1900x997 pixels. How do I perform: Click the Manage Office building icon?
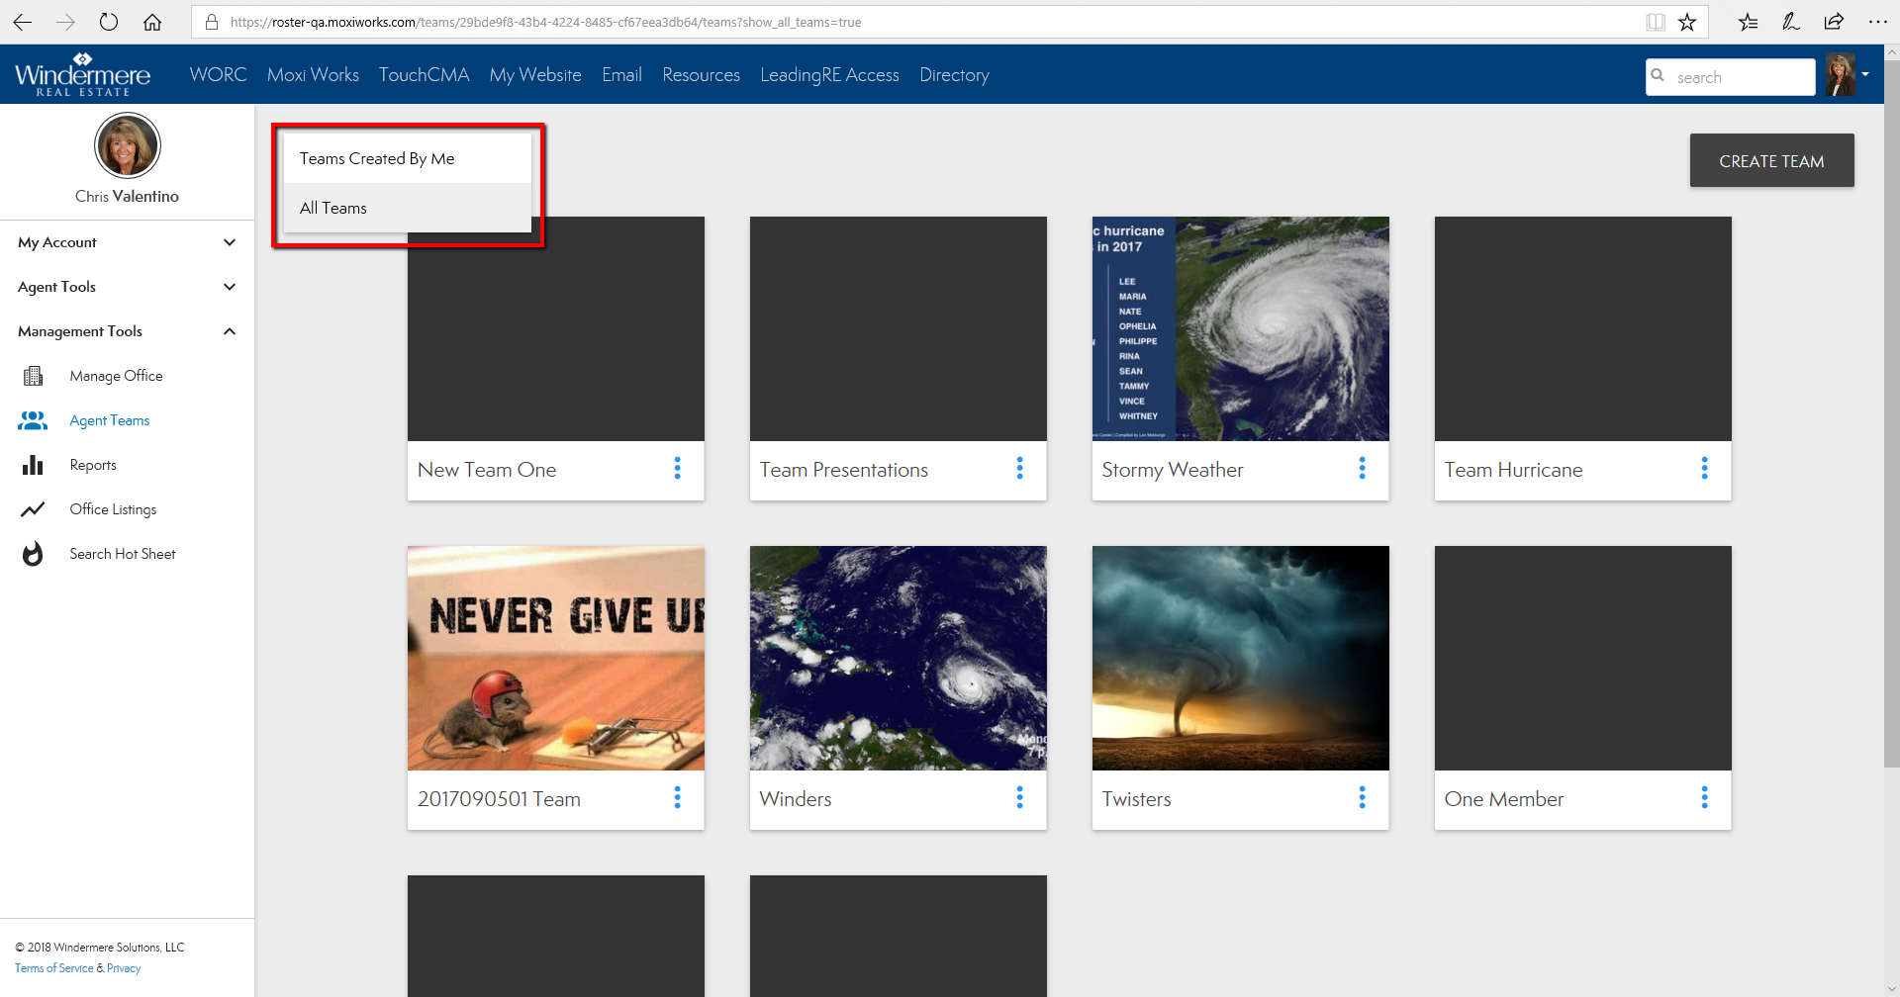33,376
